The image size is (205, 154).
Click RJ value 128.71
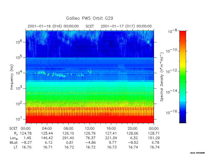[154, 133]
